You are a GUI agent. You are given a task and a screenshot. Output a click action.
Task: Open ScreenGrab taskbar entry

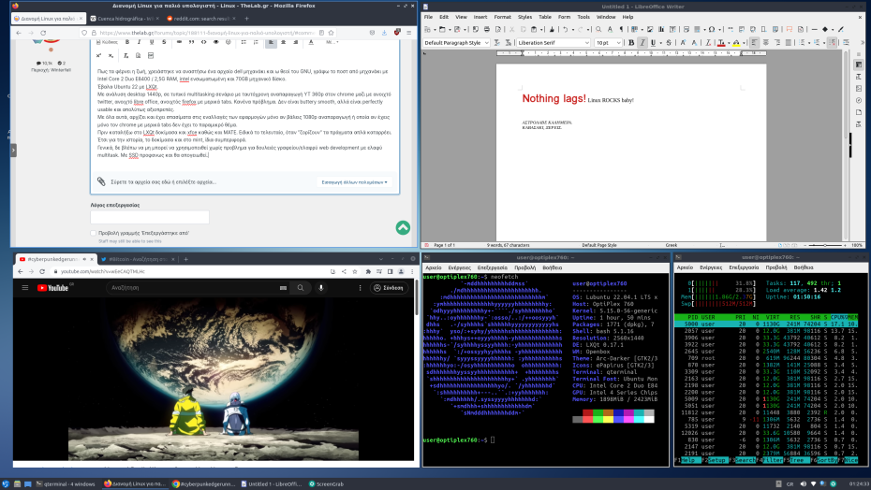click(326, 483)
